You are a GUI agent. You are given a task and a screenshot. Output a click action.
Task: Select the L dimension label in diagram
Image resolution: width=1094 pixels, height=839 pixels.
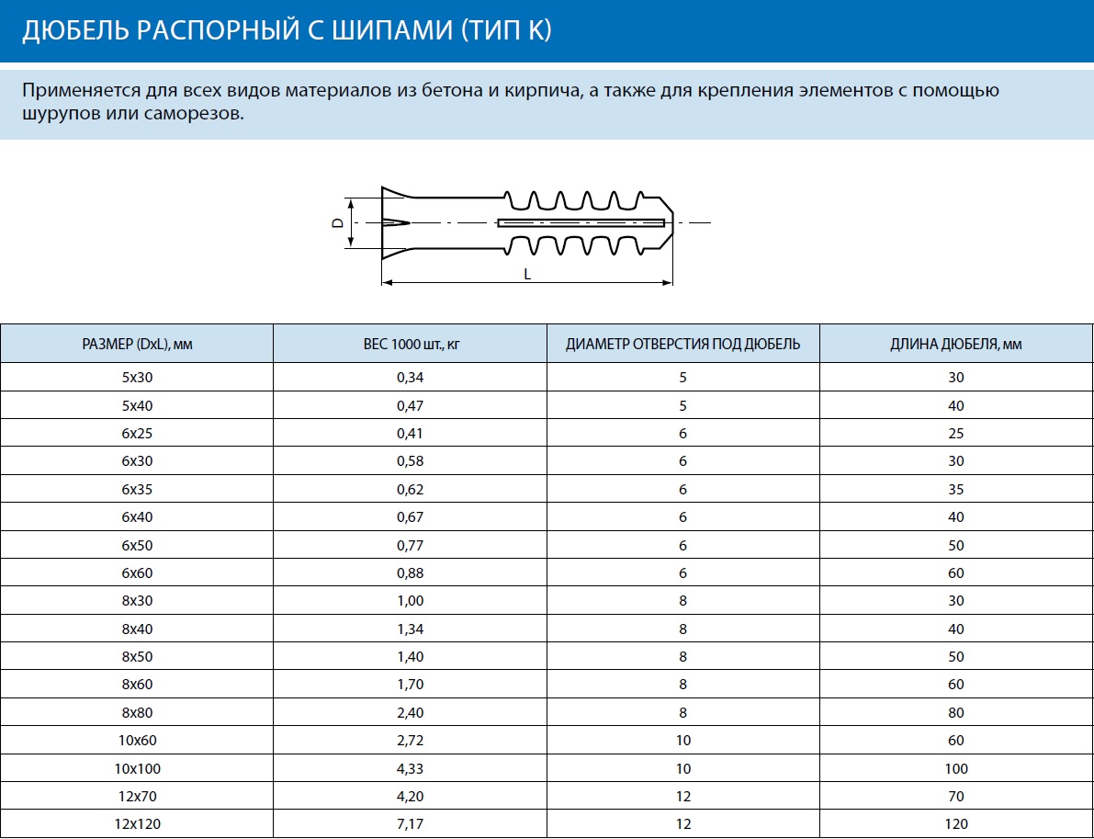(527, 275)
